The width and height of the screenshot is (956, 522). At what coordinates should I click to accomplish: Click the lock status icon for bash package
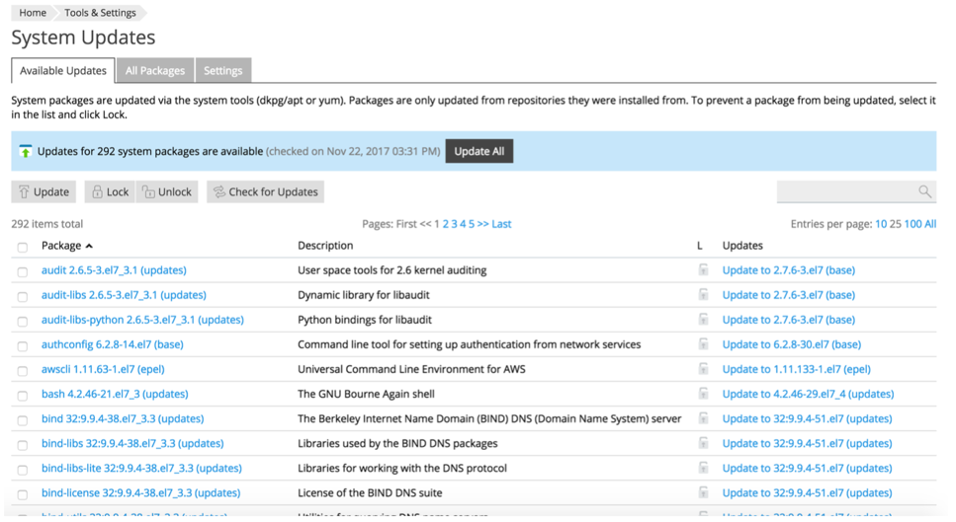(703, 394)
